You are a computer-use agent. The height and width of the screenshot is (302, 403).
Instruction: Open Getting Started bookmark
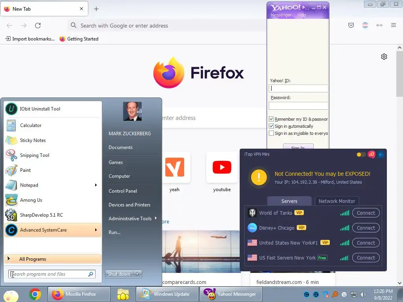coord(79,39)
